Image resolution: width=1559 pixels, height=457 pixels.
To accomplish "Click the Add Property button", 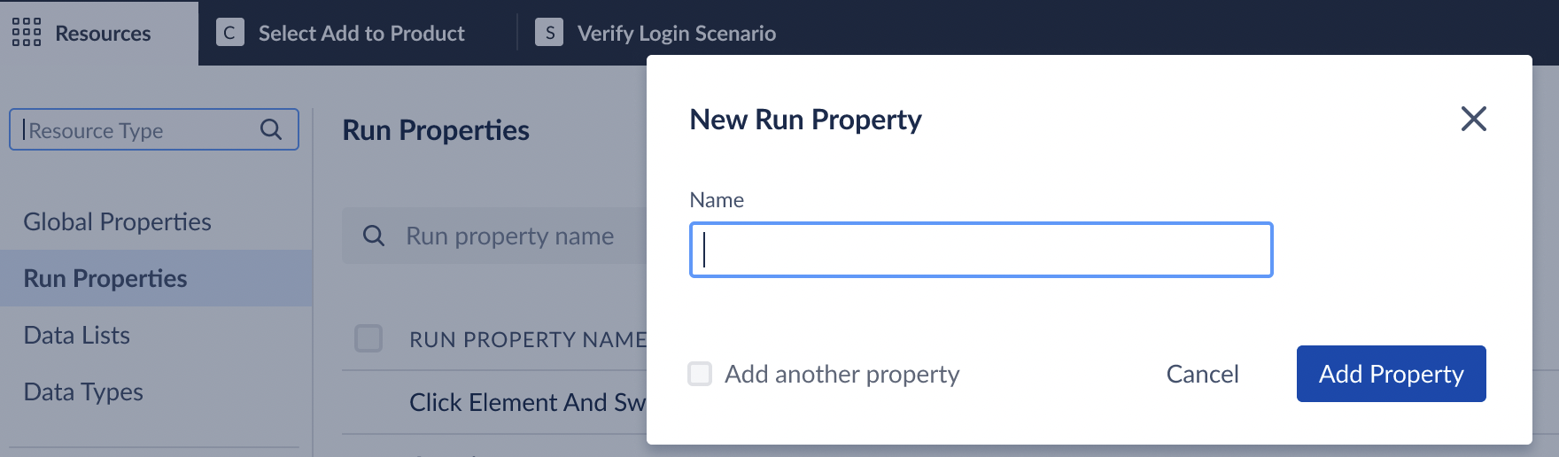I will 1391,374.
